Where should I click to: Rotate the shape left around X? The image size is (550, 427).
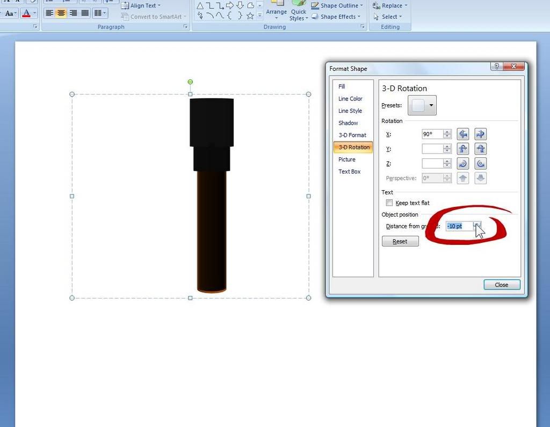(x=463, y=134)
